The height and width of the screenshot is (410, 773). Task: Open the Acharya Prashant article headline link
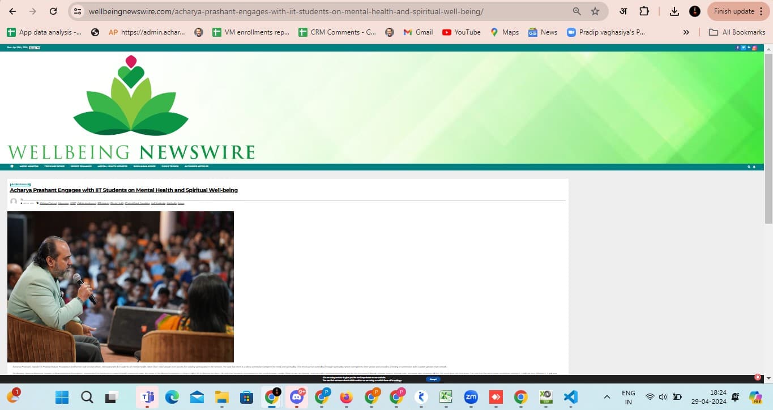coord(123,190)
